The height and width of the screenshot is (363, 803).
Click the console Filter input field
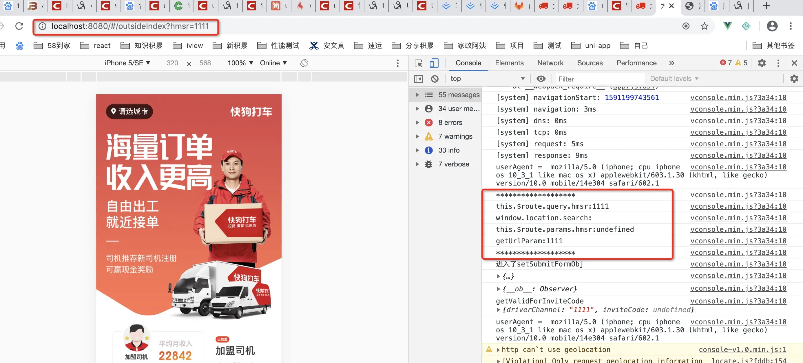[598, 79]
